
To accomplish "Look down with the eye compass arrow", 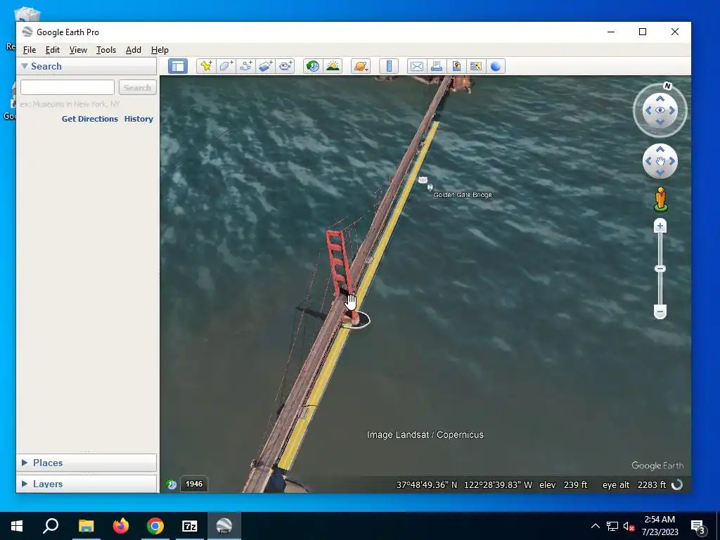I will coord(660,122).
